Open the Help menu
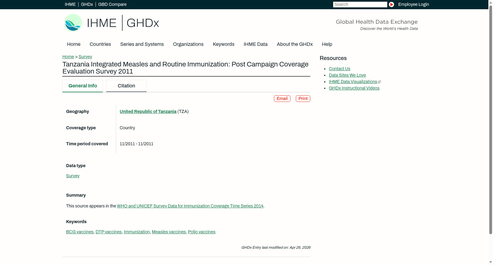The height and width of the screenshot is (265, 493). [327, 44]
